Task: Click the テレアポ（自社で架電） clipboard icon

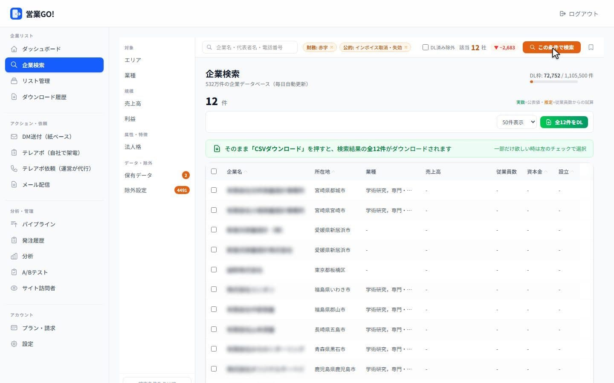Action: (x=14, y=153)
